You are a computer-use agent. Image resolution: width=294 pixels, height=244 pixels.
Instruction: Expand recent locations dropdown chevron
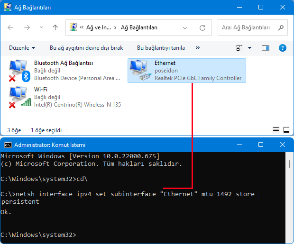point(41,28)
